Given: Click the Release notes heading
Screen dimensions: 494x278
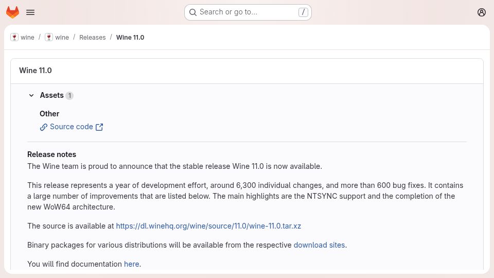Looking at the screenshot, I should pos(51,154).
